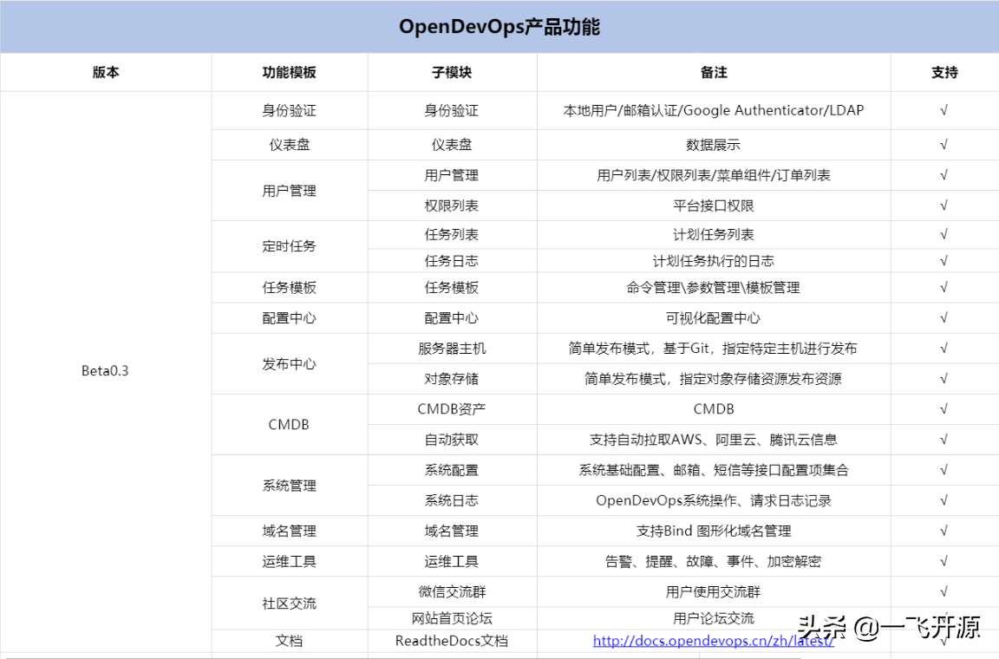Click the OpenDevOps系统操作、请求日志记录 note
This screenshot has height=659, width=999.
(714, 501)
